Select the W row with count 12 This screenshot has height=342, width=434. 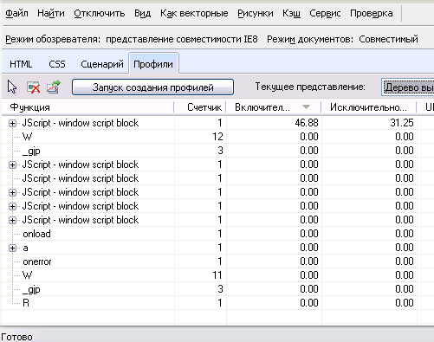(x=217, y=137)
